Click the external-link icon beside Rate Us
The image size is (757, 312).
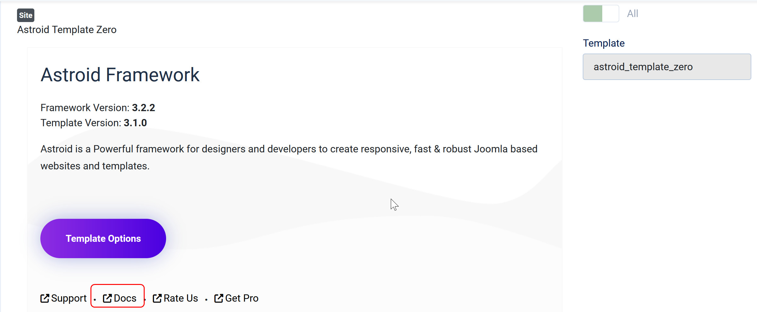[x=157, y=298]
